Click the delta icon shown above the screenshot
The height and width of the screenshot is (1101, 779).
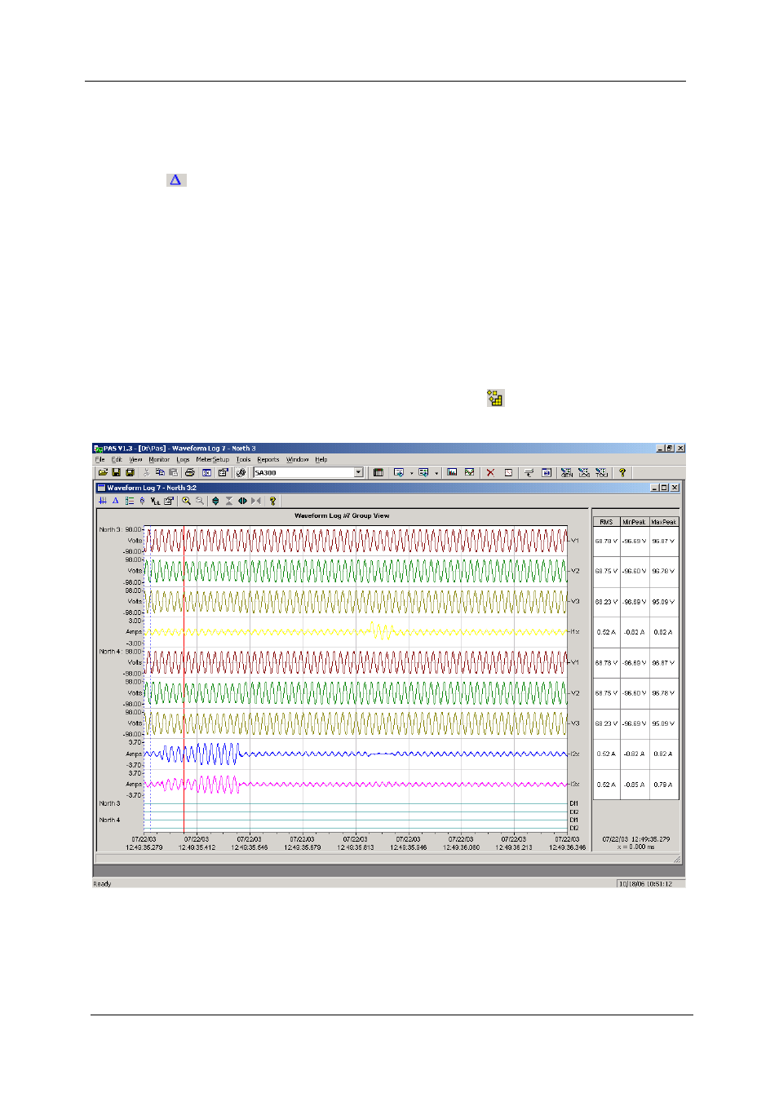[175, 179]
